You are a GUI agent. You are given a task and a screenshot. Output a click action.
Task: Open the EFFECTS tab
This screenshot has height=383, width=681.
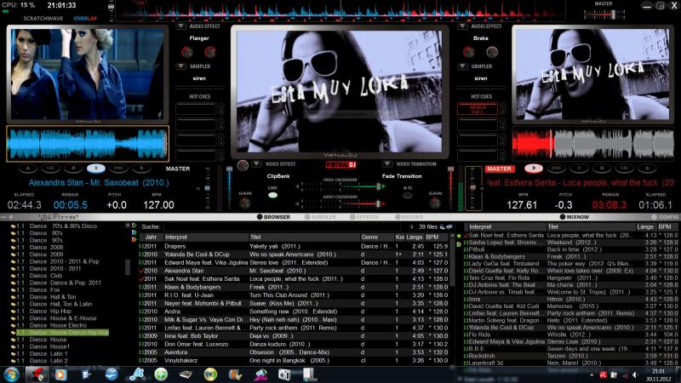367,217
